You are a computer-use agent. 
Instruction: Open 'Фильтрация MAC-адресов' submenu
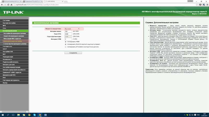[14, 38]
